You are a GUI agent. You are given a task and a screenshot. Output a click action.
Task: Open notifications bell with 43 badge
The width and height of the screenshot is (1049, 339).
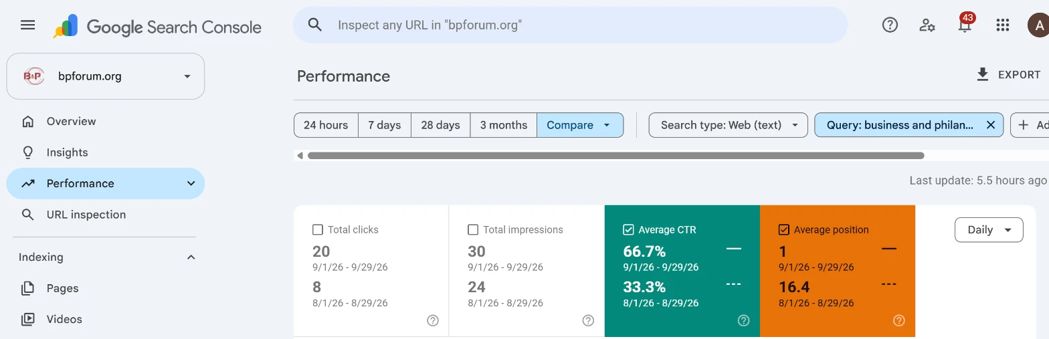tap(965, 25)
